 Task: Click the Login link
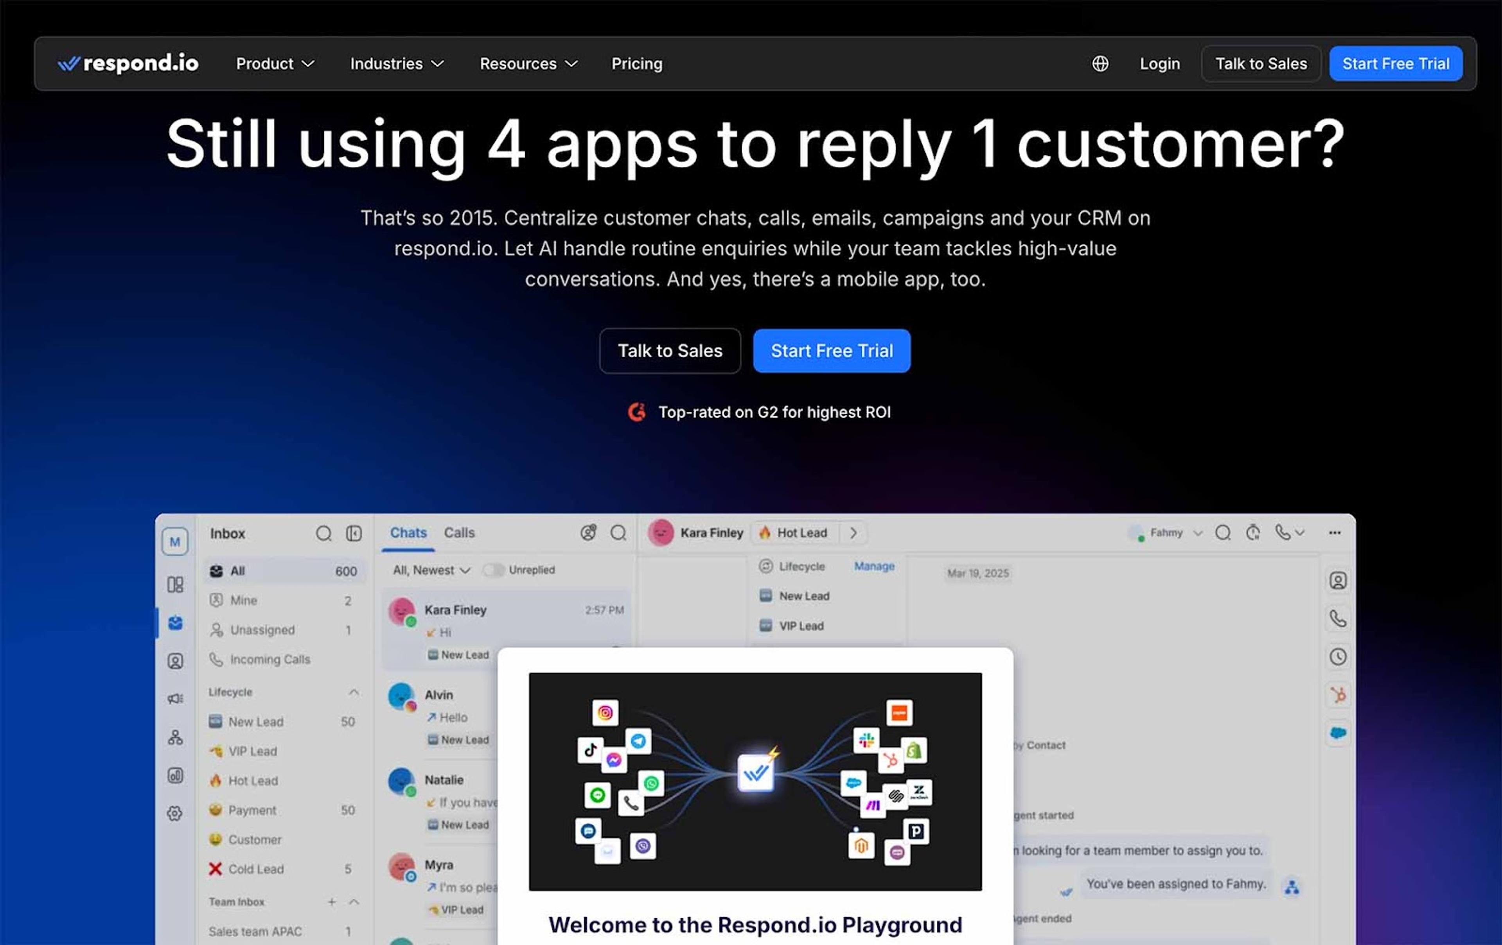1159,64
